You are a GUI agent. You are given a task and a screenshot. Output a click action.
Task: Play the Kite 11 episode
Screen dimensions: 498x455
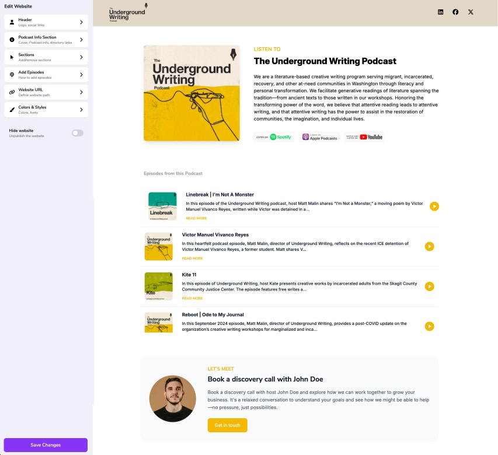pos(429,286)
